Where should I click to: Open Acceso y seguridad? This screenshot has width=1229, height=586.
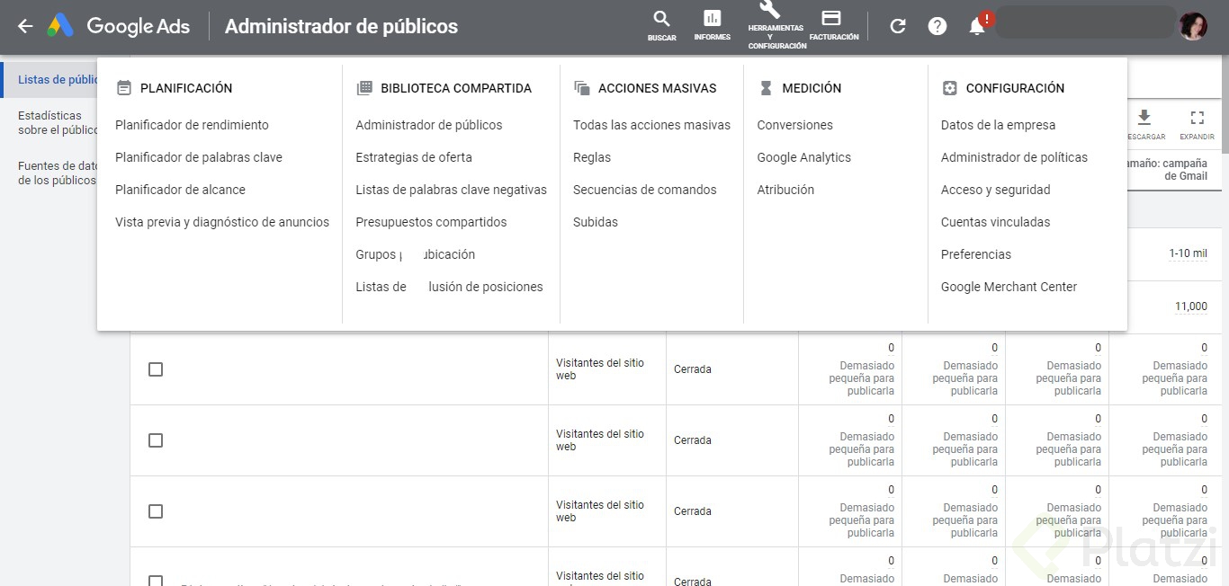[996, 190]
